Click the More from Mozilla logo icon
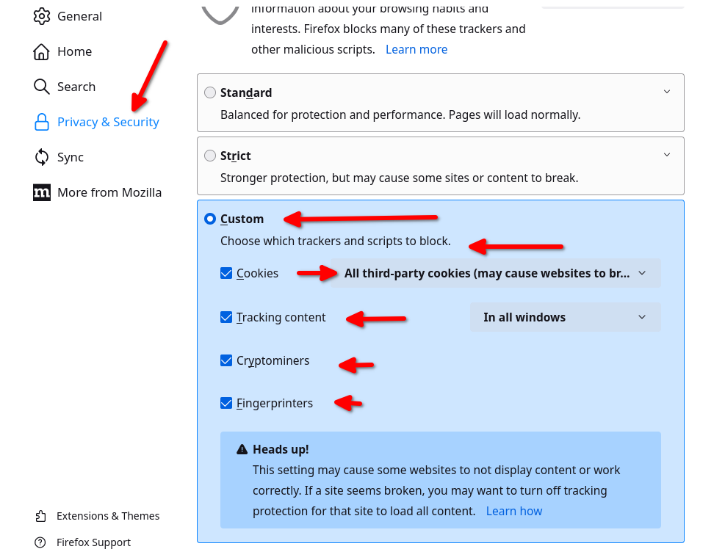The width and height of the screenshot is (725, 549). (x=42, y=192)
